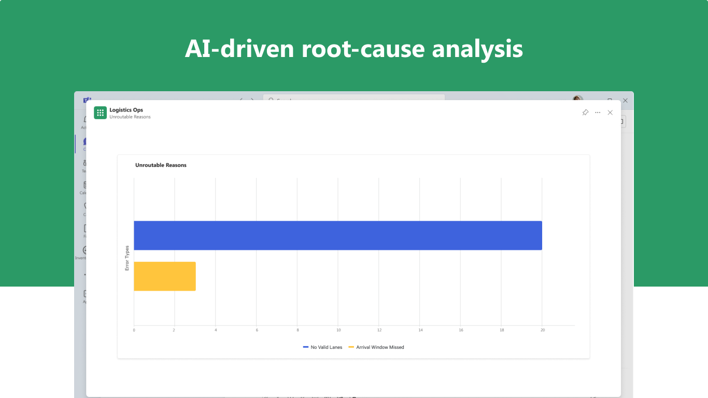Select the yellow Arrival Window Missed bar

pyautogui.click(x=165, y=276)
